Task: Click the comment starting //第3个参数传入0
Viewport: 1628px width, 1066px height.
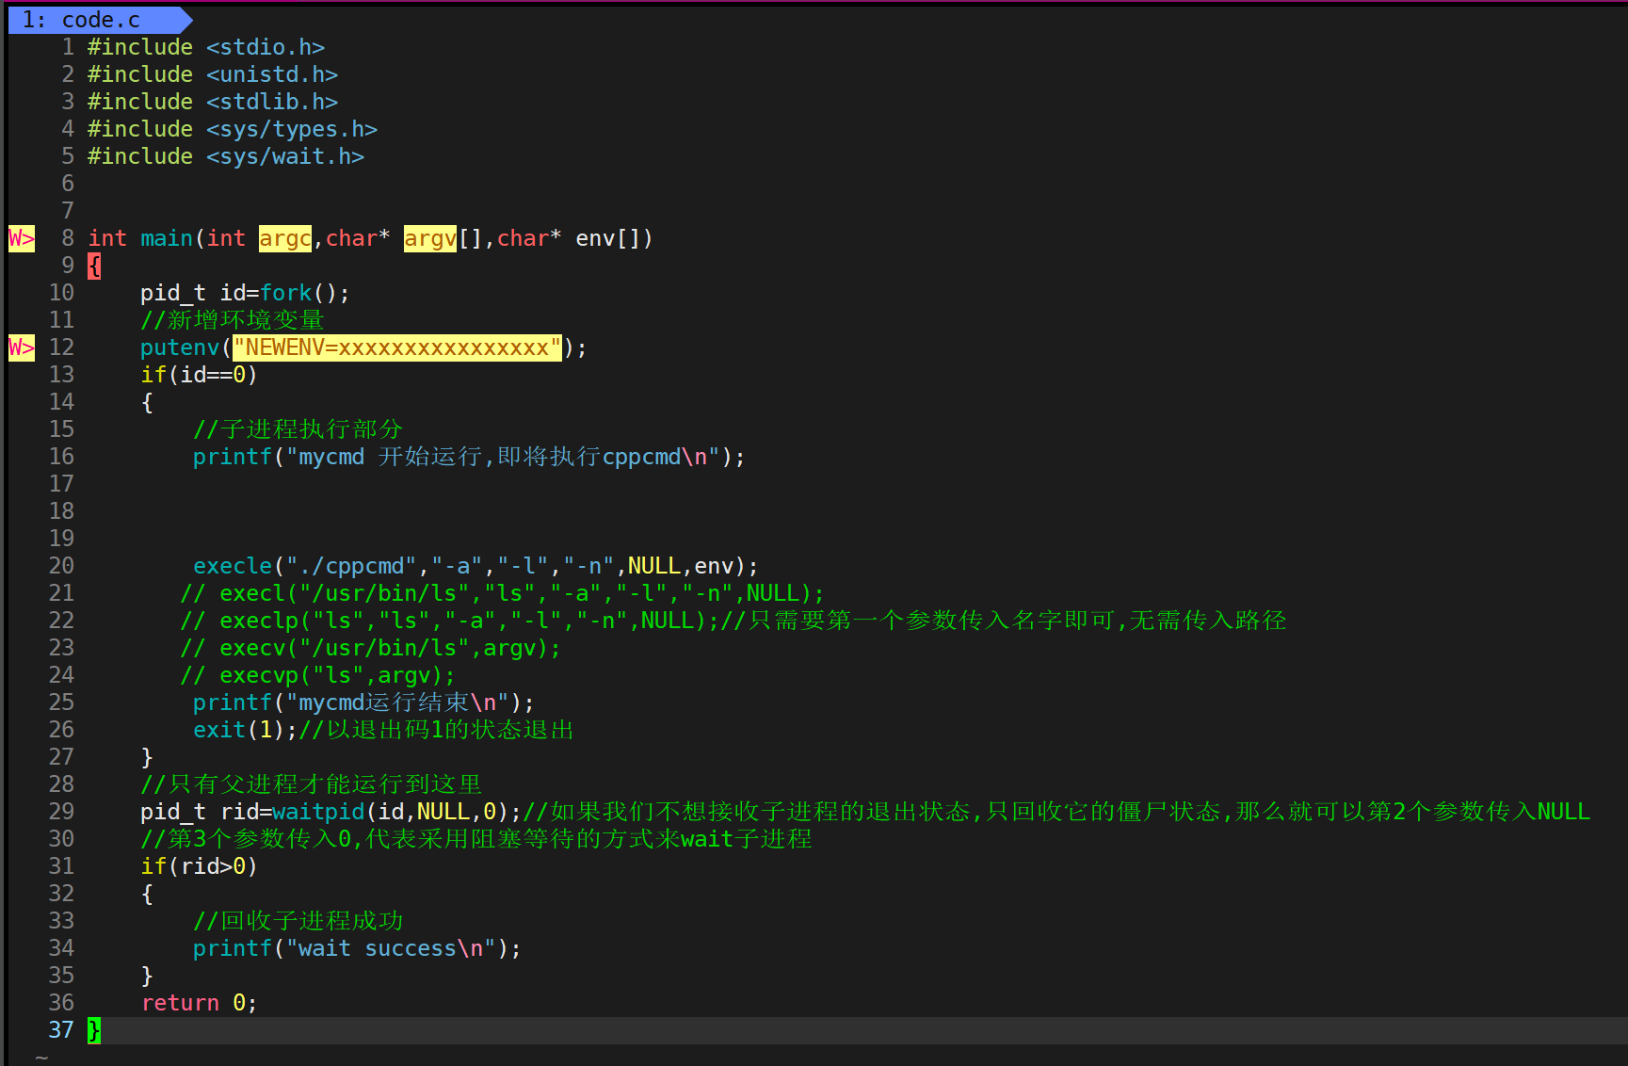Action: coord(476,839)
